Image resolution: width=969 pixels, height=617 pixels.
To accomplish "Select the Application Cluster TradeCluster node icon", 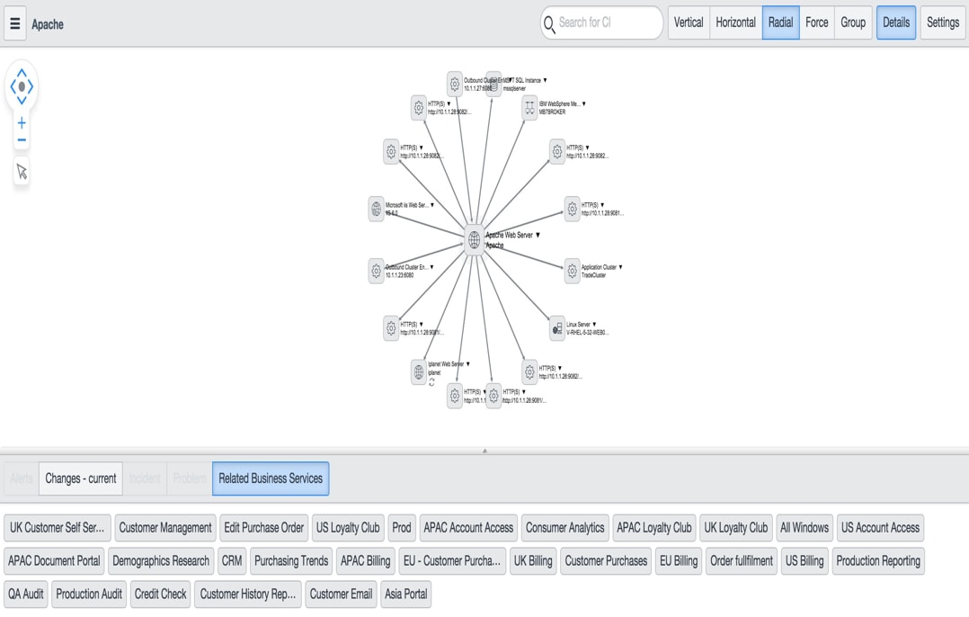I will pos(573,271).
